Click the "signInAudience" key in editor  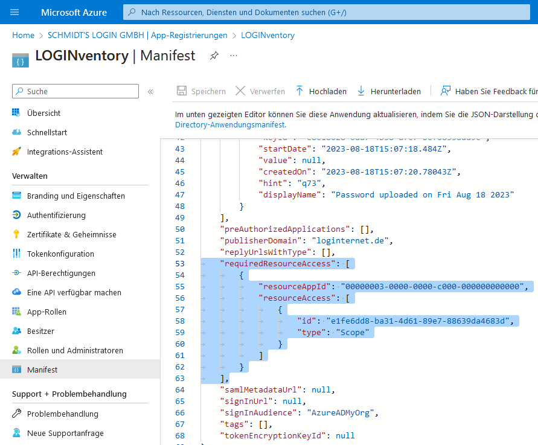click(x=258, y=413)
